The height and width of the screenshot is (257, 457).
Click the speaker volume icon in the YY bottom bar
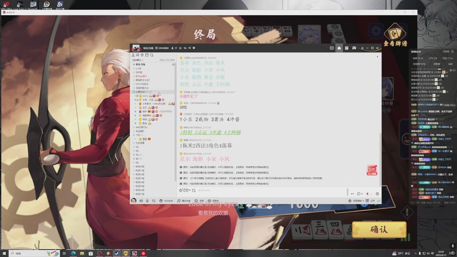(x=141, y=200)
